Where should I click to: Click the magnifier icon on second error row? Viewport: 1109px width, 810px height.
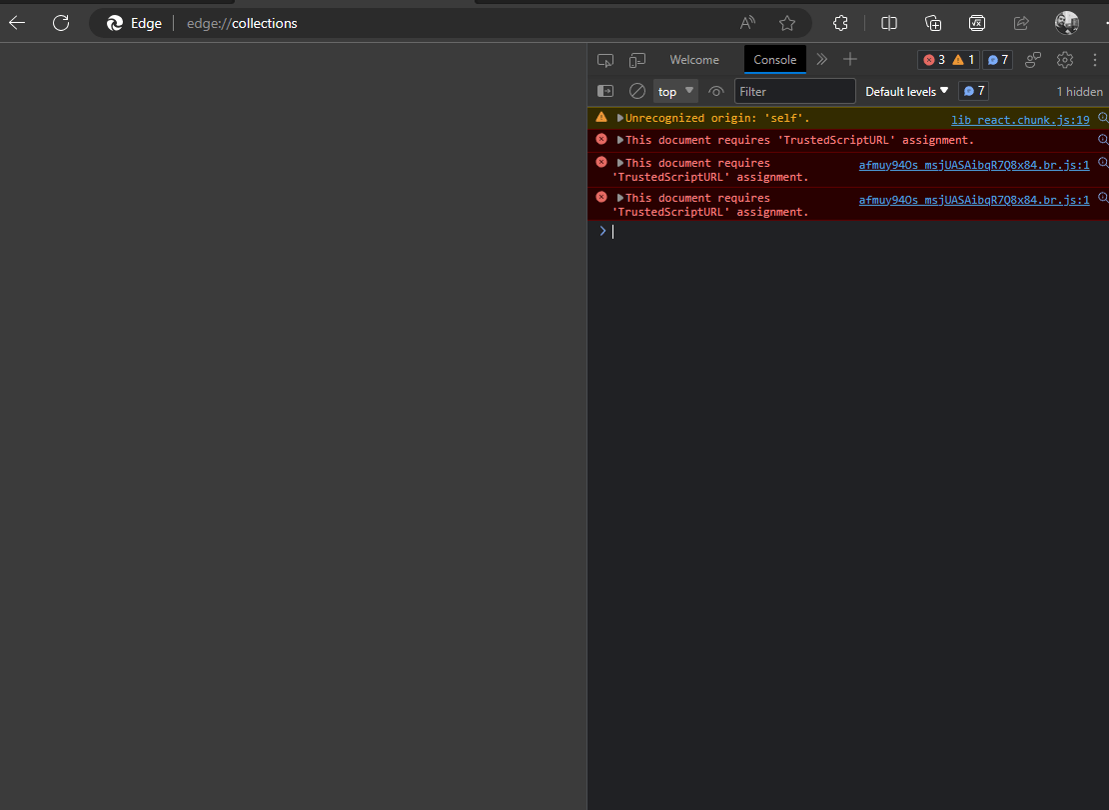(x=1103, y=163)
